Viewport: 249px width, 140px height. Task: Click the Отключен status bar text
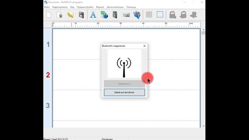tap(107, 139)
